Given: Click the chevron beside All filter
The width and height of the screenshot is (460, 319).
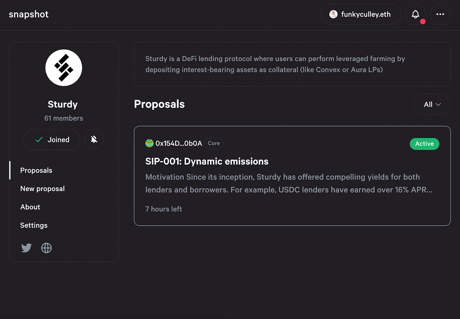Looking at the screenshot, I should coord(438,105).
